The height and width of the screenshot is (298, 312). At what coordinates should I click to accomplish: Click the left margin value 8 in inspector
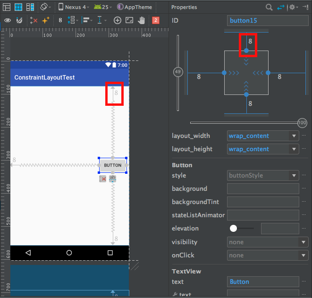click(199, 77)
